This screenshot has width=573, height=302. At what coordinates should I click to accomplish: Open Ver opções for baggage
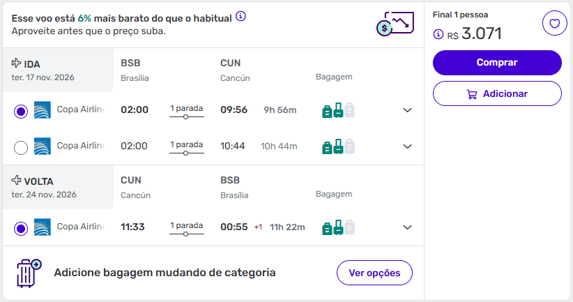pos(374,273)
